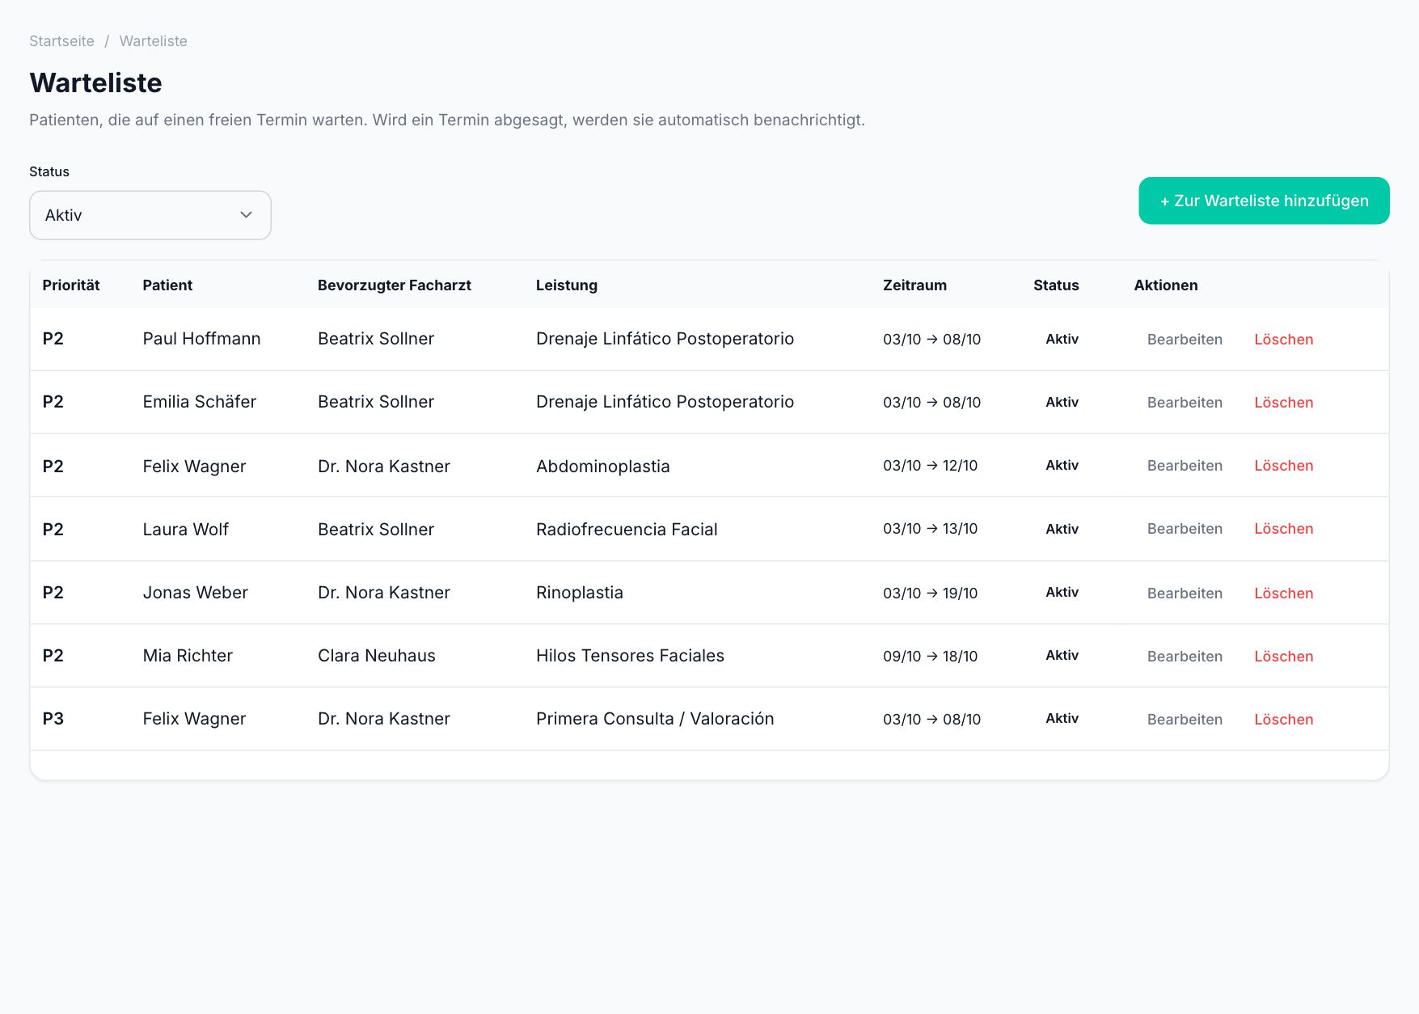Select patient name Emilia Schäfer
The width and height of the screenshot is (1419, 1014).
point(199,402)
